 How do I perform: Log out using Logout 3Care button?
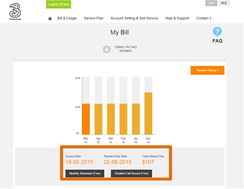[x=58, y=5]
